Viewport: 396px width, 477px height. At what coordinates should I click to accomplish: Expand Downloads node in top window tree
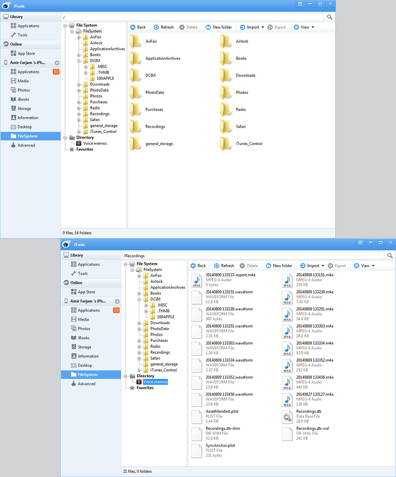[79, 84]
